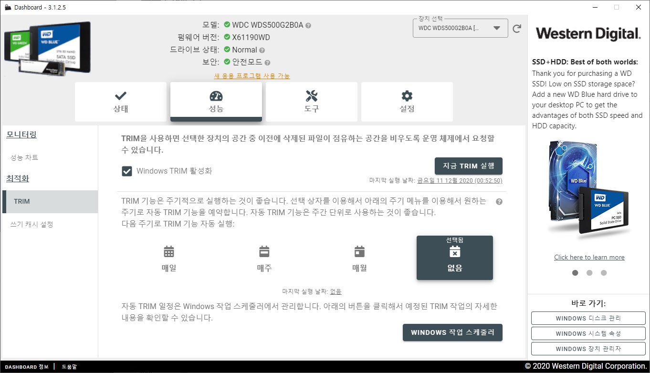Screen dimensions: 650x373
Task: Open the 장치 선택 device dropdown
Action: (460, 28)
